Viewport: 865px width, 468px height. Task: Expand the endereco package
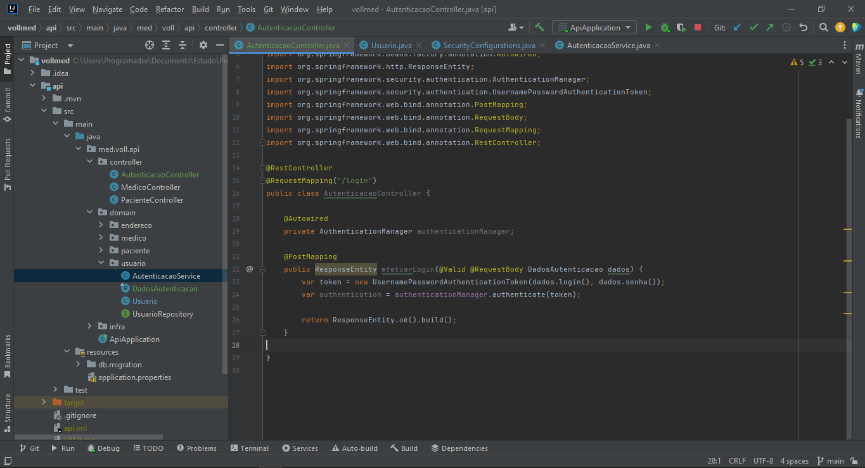tap(101, 225)
